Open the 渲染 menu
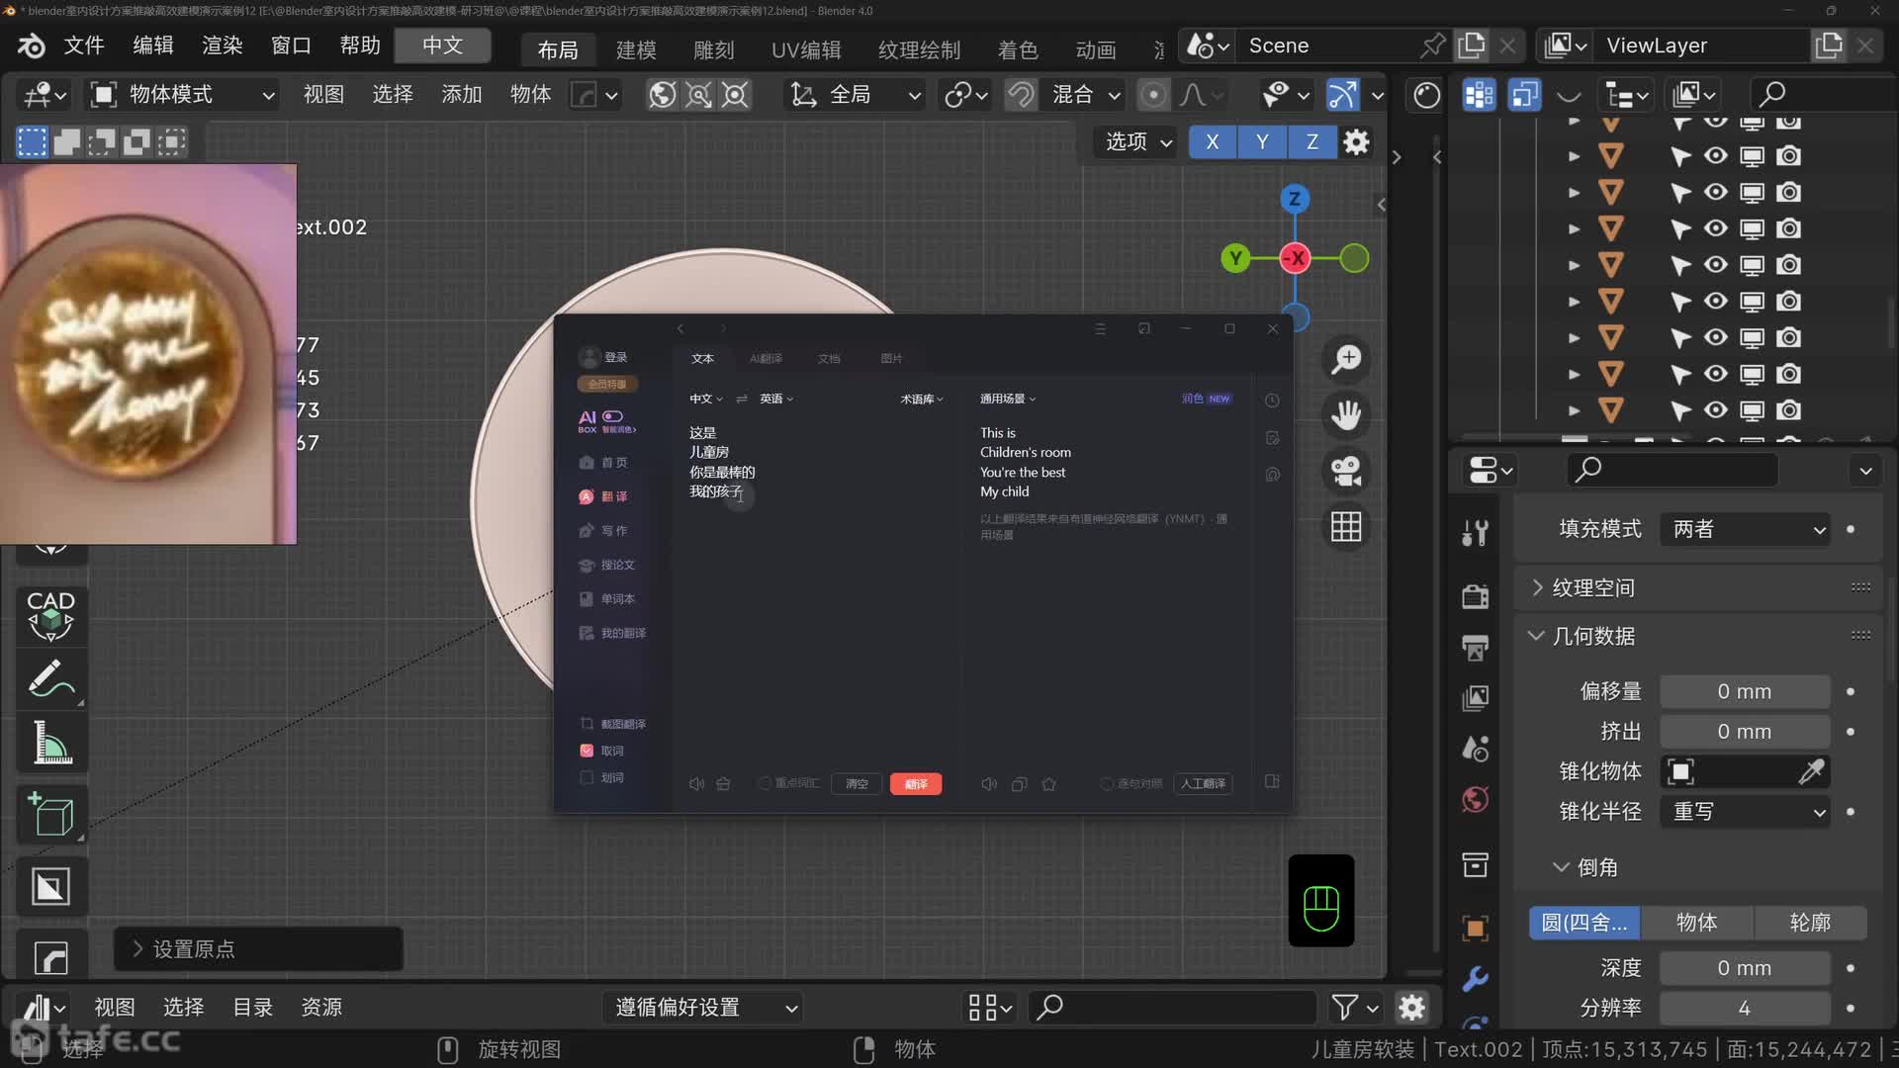Screen dimensions: 1899x1068 222,45
